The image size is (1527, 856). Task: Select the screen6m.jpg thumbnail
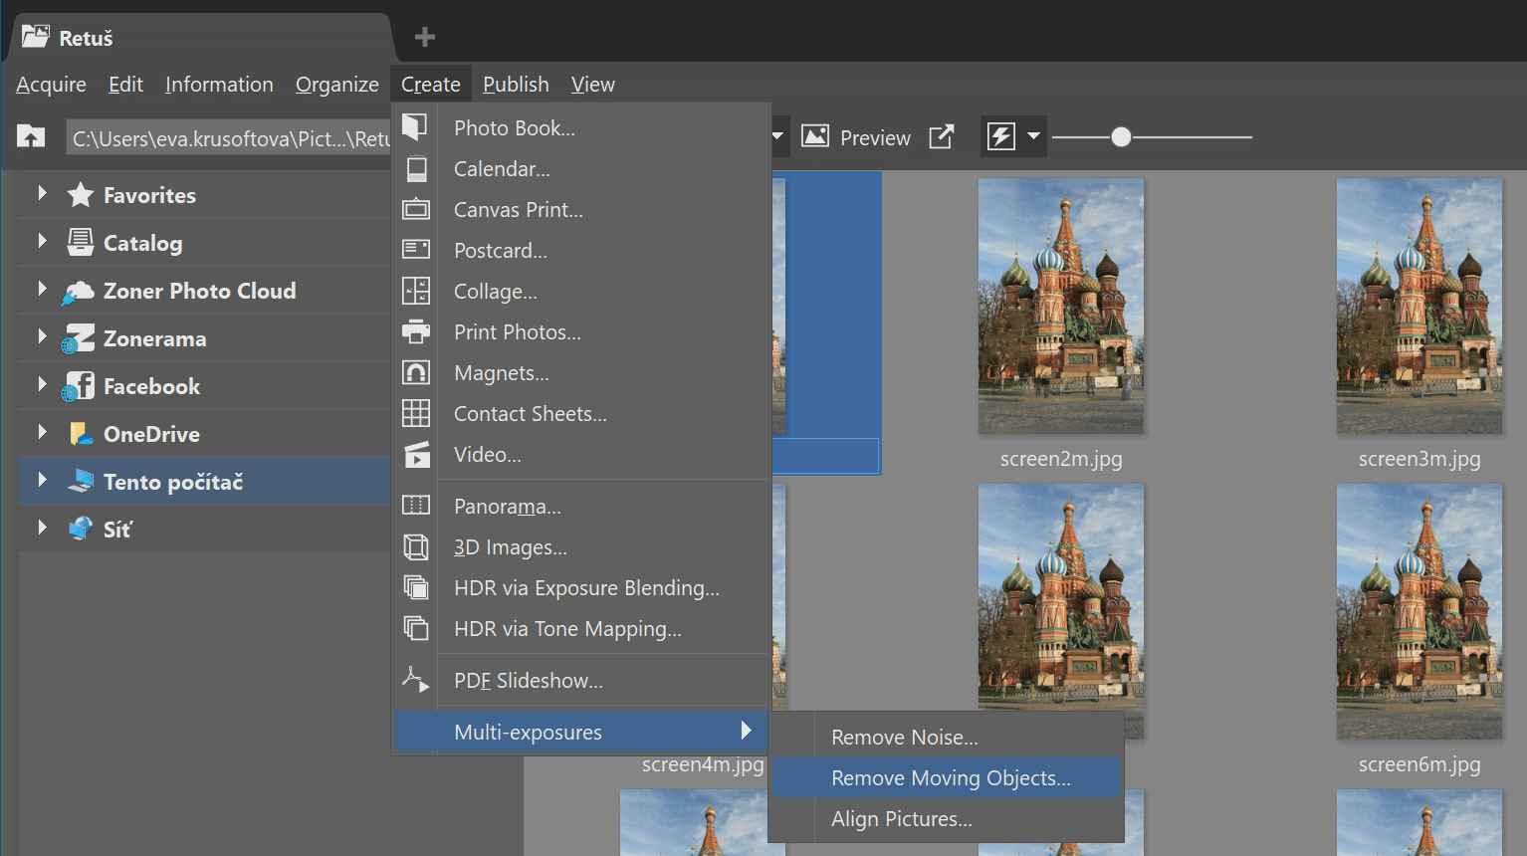1419,611
